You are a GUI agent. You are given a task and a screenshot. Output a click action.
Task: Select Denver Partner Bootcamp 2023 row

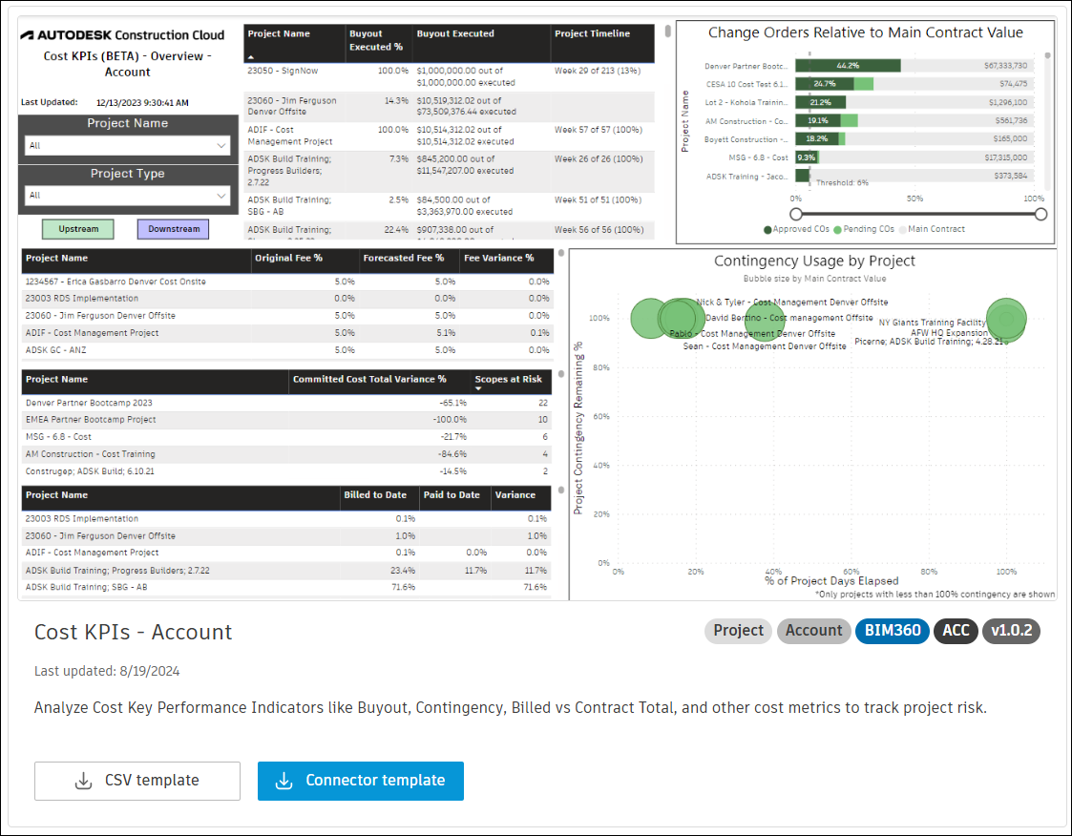287,404
